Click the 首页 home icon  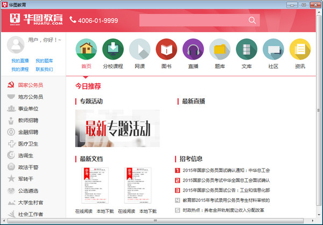pos(86,50)
